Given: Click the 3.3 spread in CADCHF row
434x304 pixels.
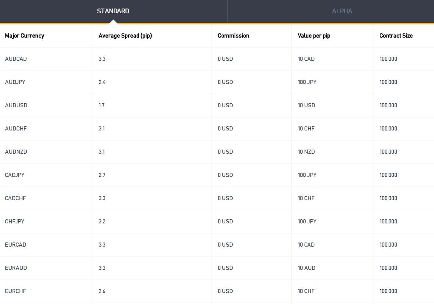Looking at the screenshot, I should [102, 198].
